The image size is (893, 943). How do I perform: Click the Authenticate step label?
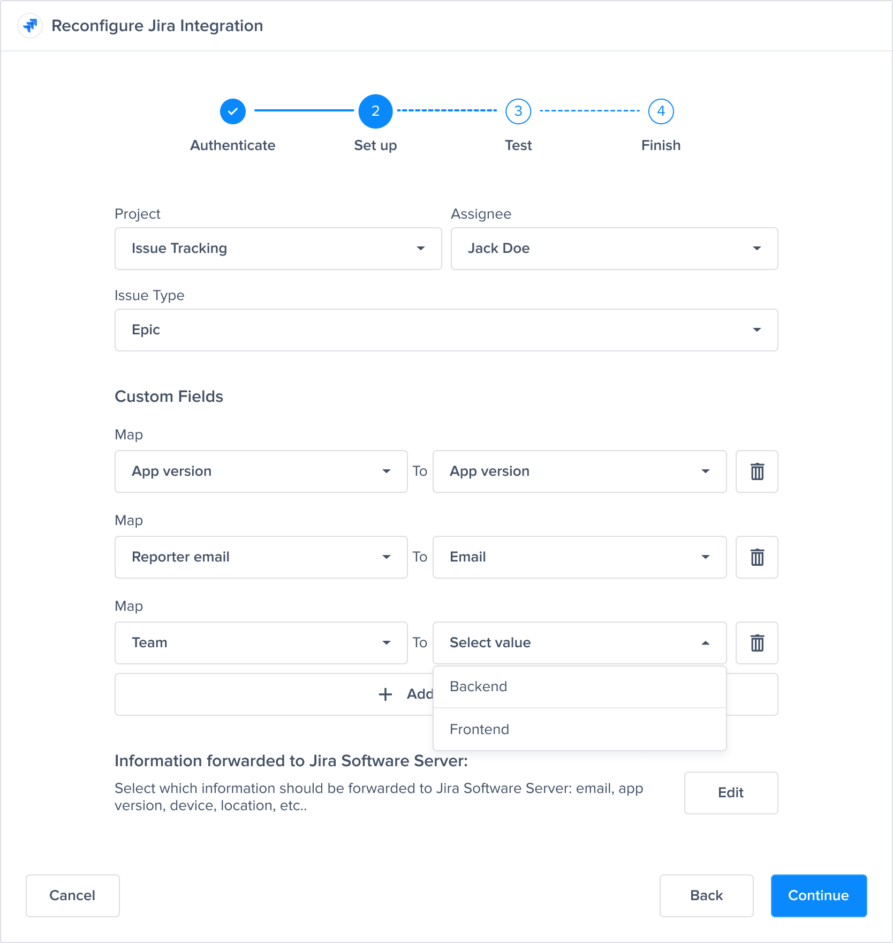[x=233, y=145]
